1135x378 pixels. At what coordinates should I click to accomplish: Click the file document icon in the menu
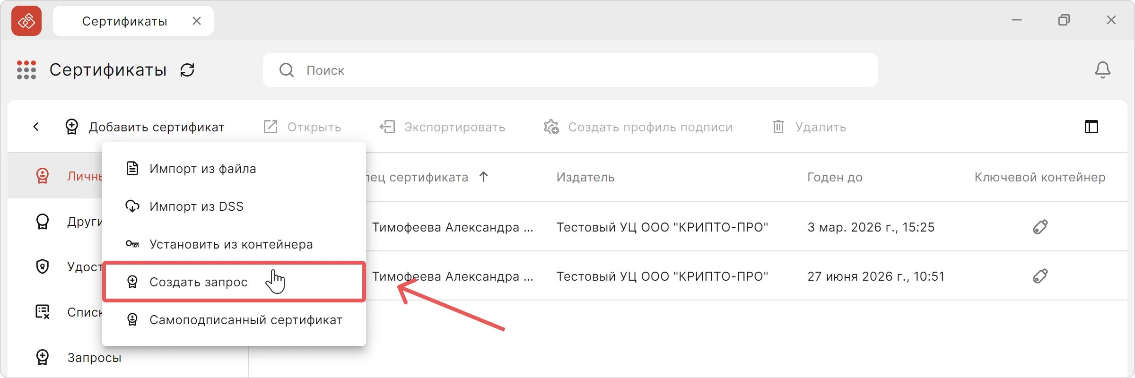point(132,168)
